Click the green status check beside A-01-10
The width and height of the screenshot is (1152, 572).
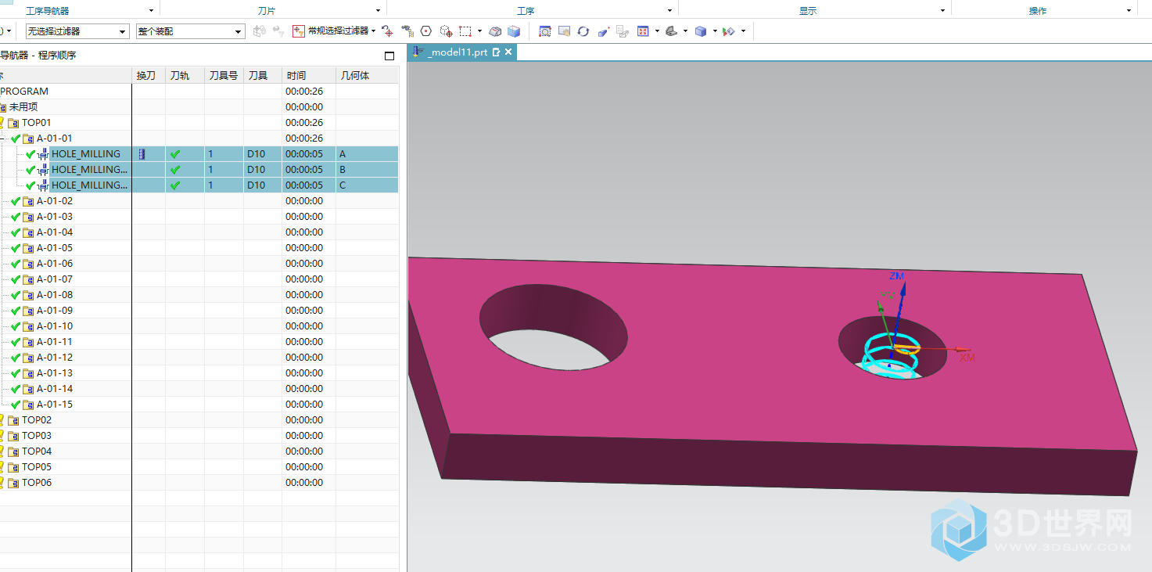[x=16, y=326]
